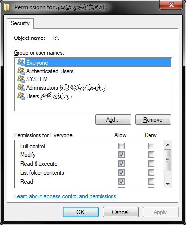Check Deny for Read & execute
This screenshot has height=225, width=186.
[151, 163]
